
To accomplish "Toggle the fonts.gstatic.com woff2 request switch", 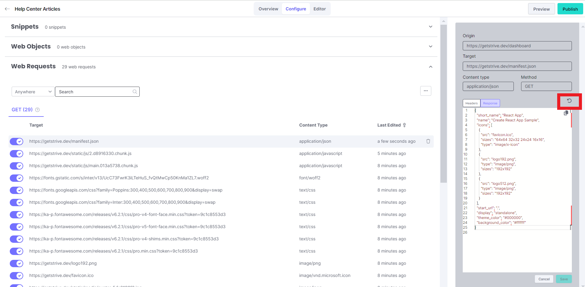I will (17, 178).
